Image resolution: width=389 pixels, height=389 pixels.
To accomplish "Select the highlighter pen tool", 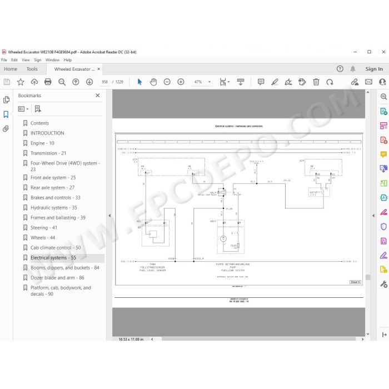I will coord(275,82).
